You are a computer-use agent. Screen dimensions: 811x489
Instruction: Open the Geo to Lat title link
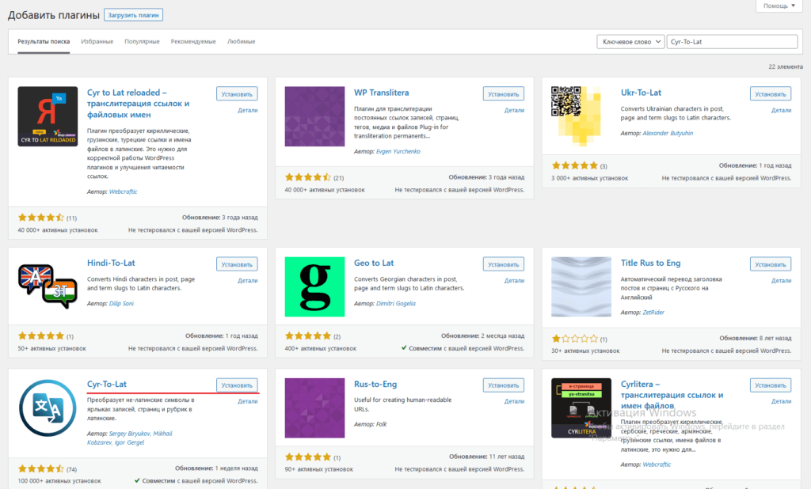pos(374,263)
